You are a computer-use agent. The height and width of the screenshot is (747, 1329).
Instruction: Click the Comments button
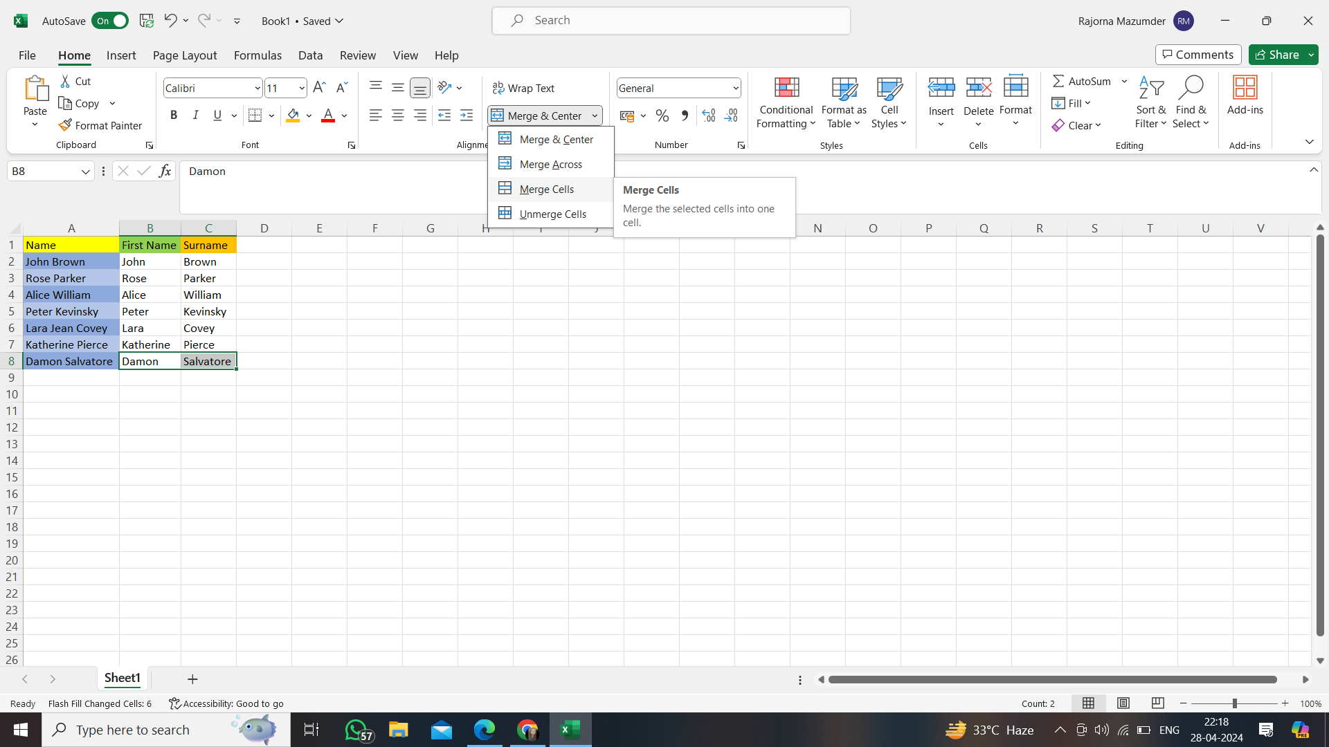1197,55
